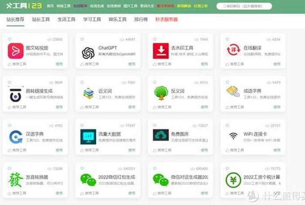
Task: Click the 2022微信红包生成 WeChat icon
Action: [x=88, y=180]
